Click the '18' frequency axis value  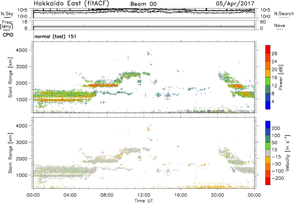pyautogui.click(x=25, y=22)
